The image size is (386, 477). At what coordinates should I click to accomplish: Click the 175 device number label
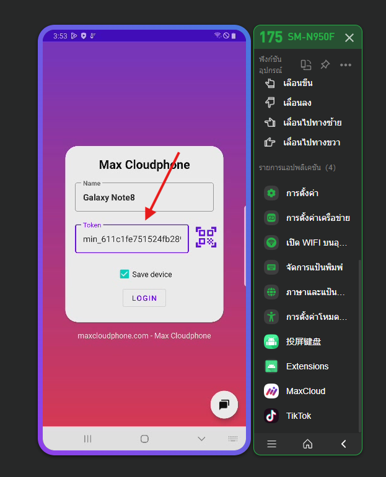coord(271,37)
